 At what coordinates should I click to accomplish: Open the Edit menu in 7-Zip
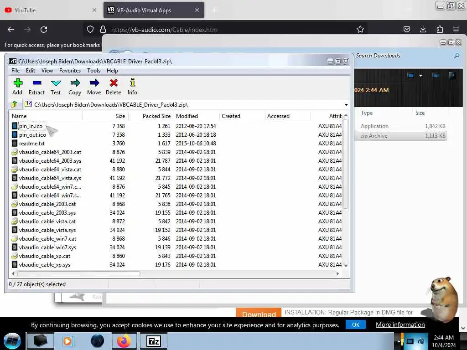point(31,71)
